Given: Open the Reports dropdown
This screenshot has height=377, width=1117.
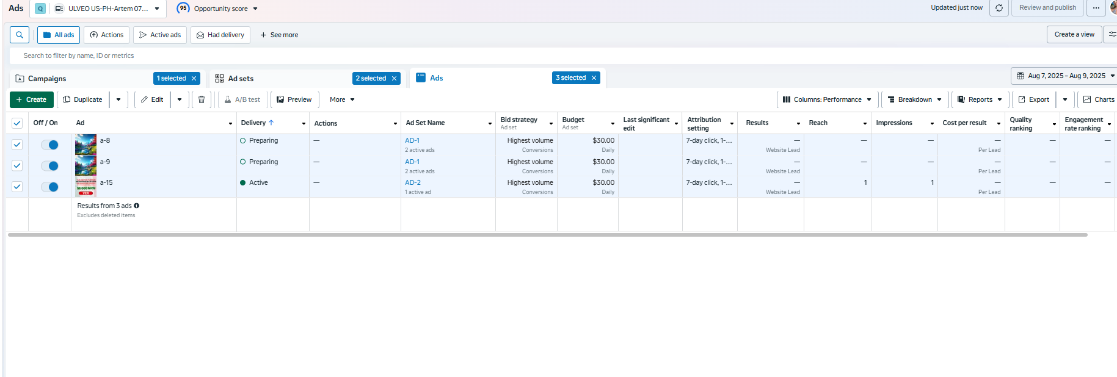Looking at the screenshot, I should point(980,99).
